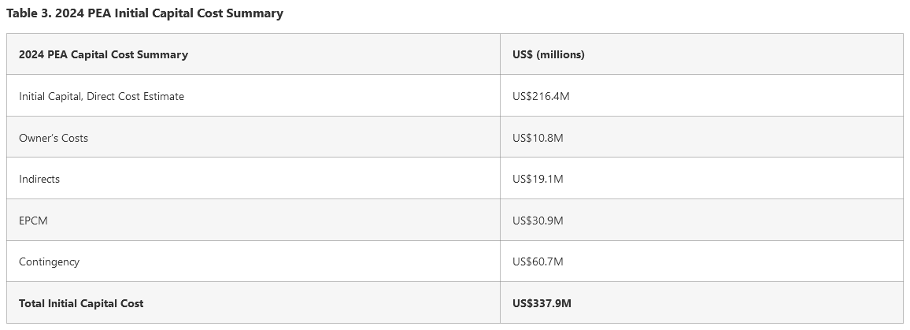
Task: Click 'Direct Cost Estimate' in the first row
Action: pyautogui.click(x=137, y=96)
